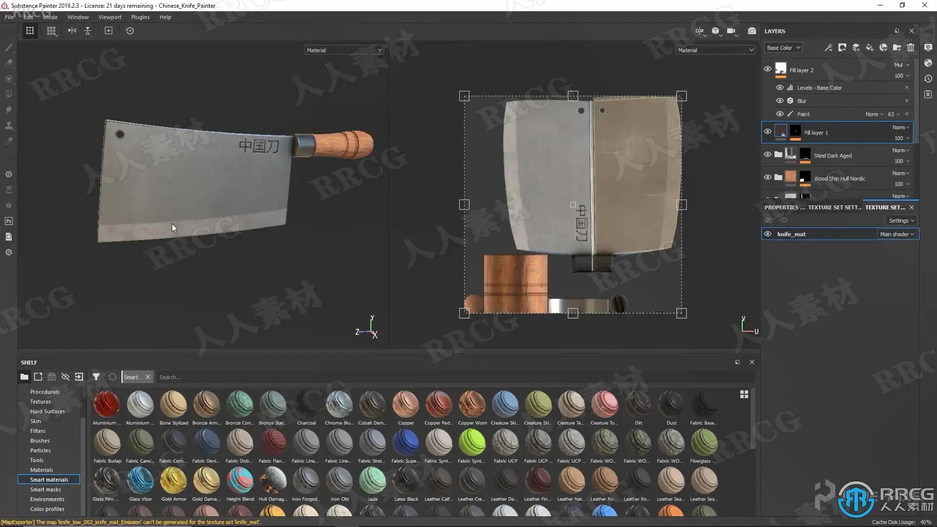Click the Settings button in texture set list
Viewport: 937px width, 527px height.
coord(901,221)
